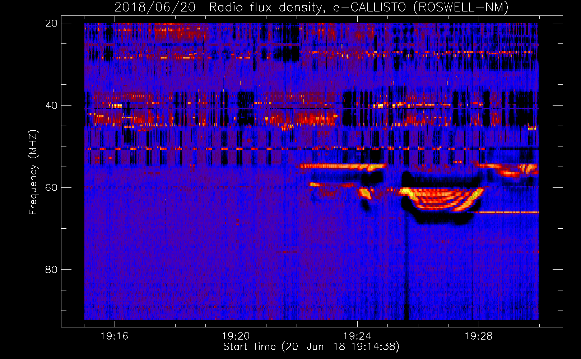Viewport: 581px width, 359px height.
Task: Click the 19:28 time tick label
Action: [479, 336]
